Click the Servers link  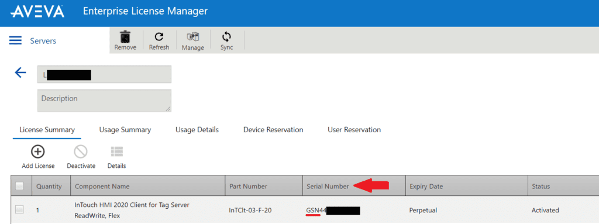tap(43, 41)
